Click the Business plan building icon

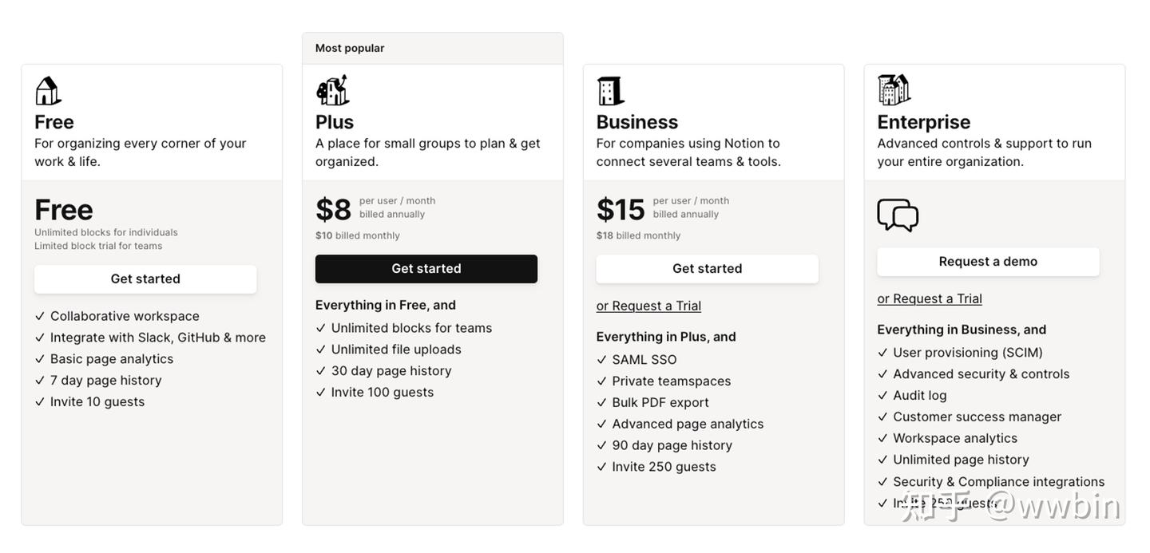[x=611, y=91]
